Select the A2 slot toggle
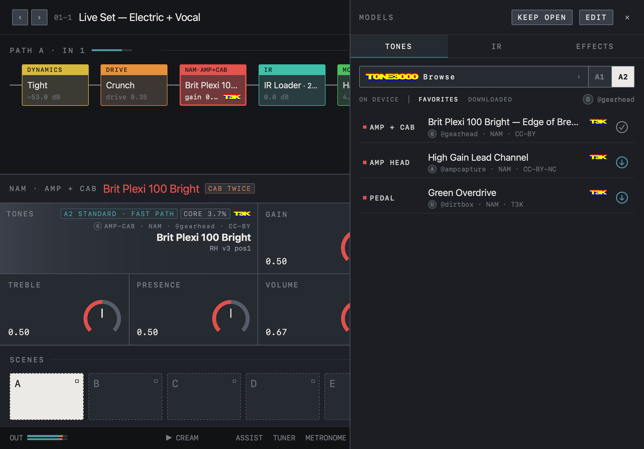 [x=623, y=77]
